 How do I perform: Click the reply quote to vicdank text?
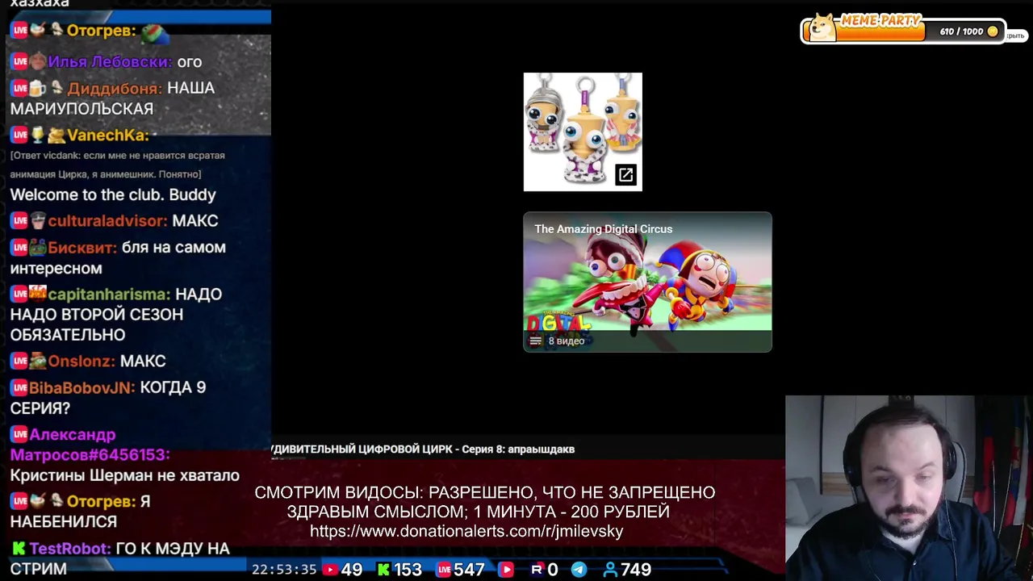[x=118, y=165]
